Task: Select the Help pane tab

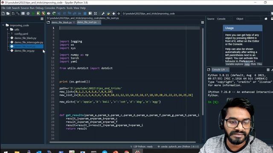Action: (247, 64)
